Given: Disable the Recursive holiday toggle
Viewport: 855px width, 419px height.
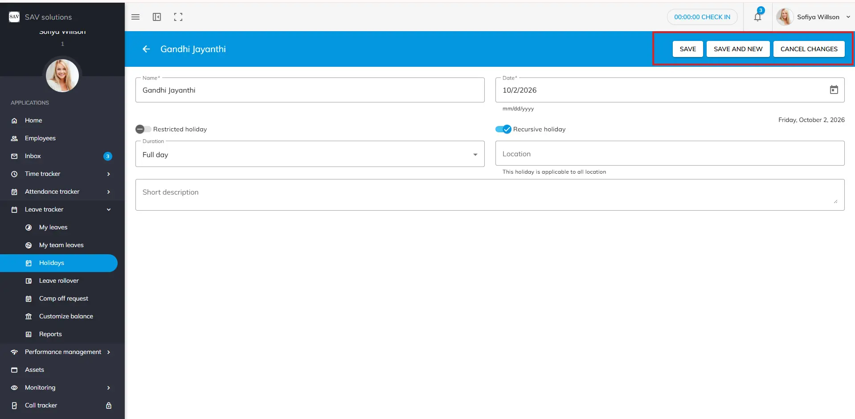Looking at the screenshot, I should coord(503,129).
